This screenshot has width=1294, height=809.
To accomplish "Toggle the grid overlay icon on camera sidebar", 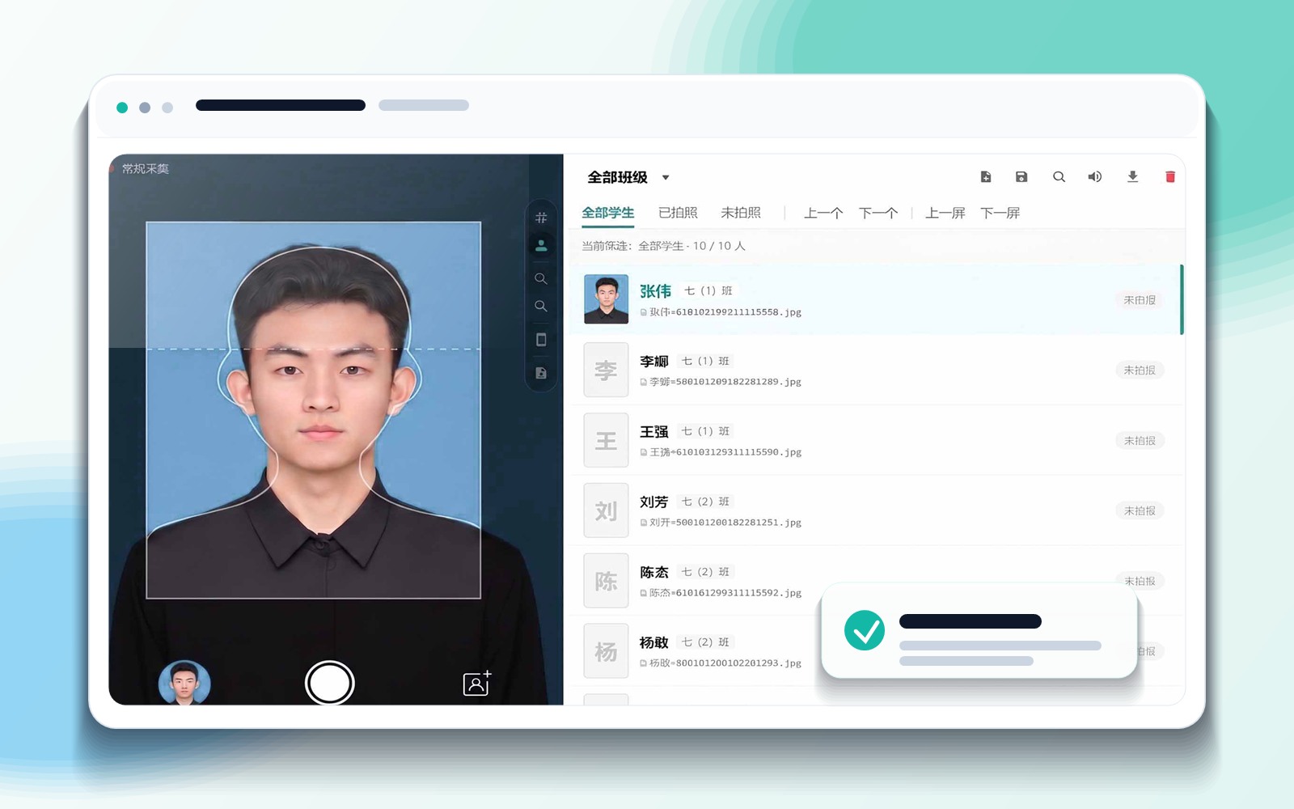I will (x=541, y=218).
